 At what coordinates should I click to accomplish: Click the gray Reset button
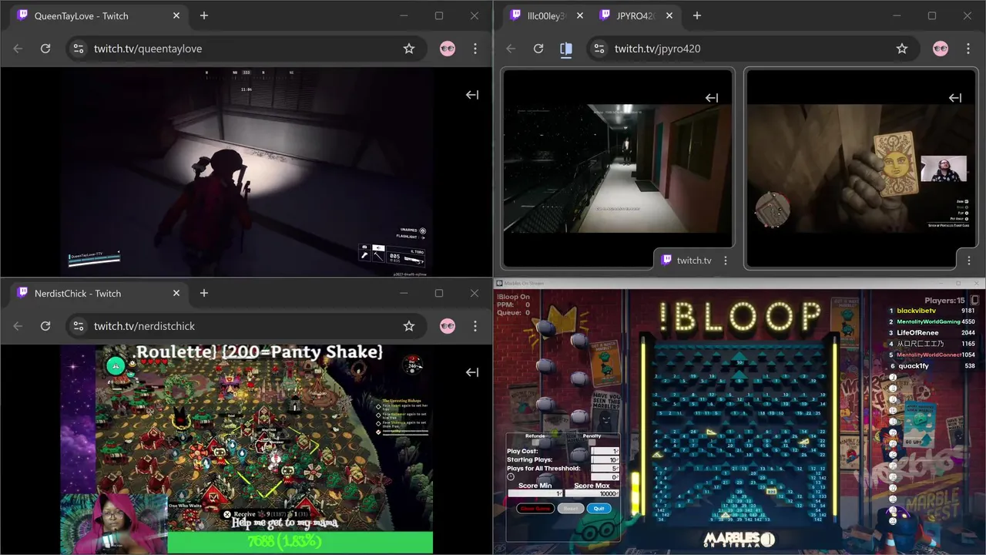[x=571, y=508]
